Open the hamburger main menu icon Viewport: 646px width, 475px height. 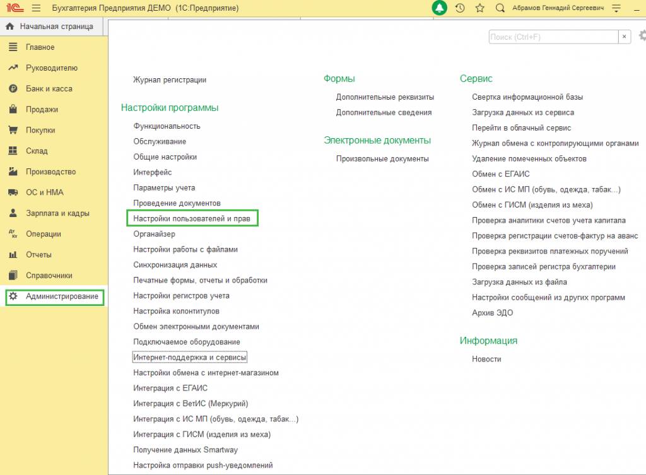[x=36, y=8]
